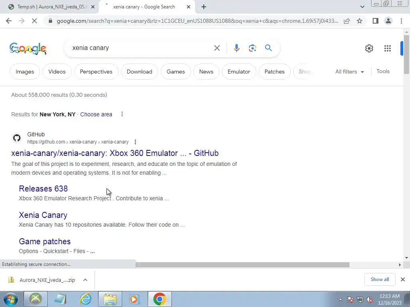Open network tray icon
The height and width of the screenshot is (307, 410).
click(360, 300)
